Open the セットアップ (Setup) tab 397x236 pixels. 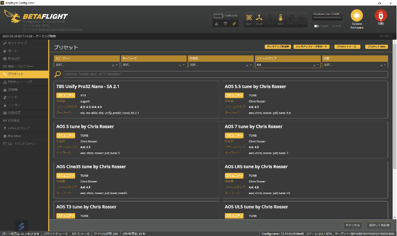point(24,43)
